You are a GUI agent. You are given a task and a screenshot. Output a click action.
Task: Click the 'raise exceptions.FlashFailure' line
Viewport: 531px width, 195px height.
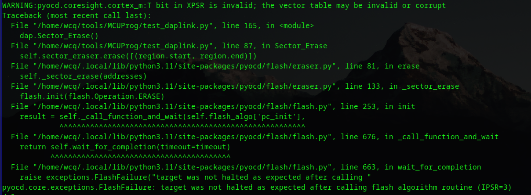tap(195, 177)
